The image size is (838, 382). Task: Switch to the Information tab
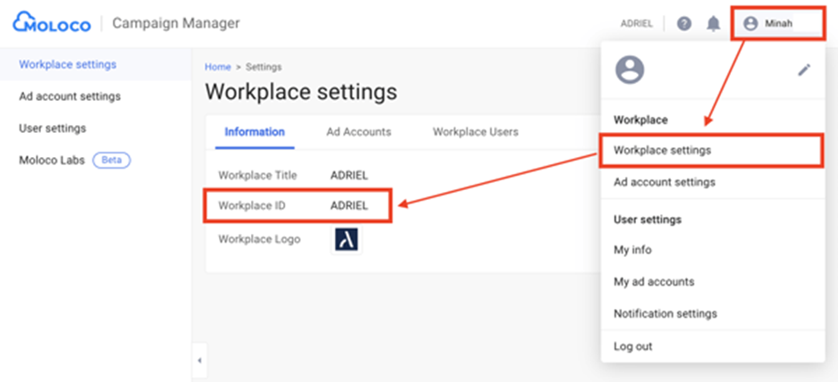click(x=255, y=132)
